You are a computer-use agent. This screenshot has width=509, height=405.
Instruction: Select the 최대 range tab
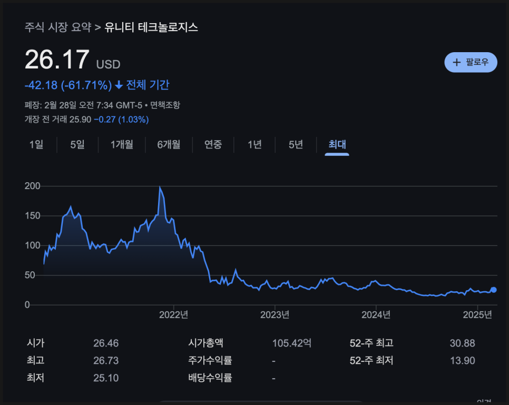point(337,144)
